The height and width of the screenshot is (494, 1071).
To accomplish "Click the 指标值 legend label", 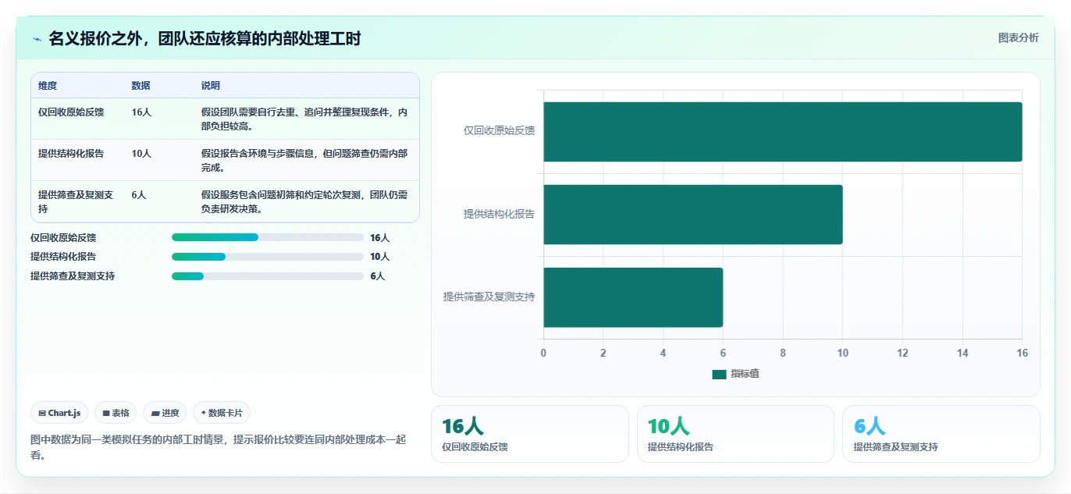I will pyautogui.click(x=745, y=374).
